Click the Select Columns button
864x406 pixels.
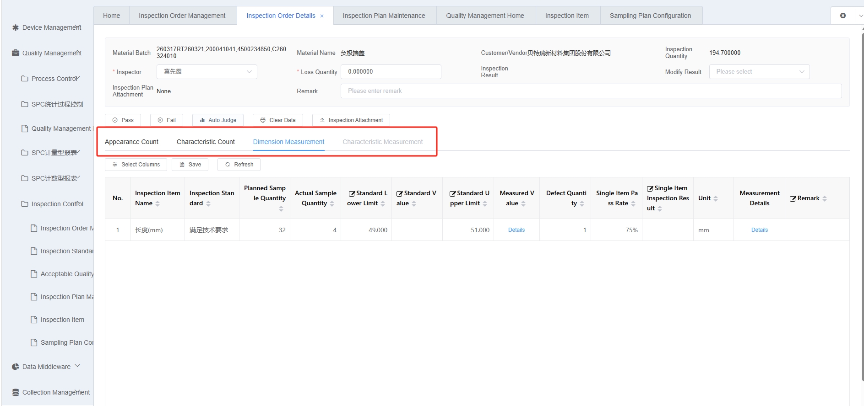tap(136, 165)
